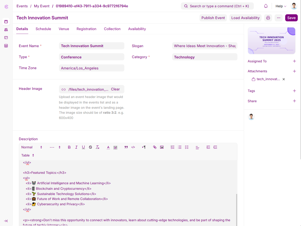Insert a hyperlink in the description editor
Viewport: 301px width, 226px height.
pos(155,147)
